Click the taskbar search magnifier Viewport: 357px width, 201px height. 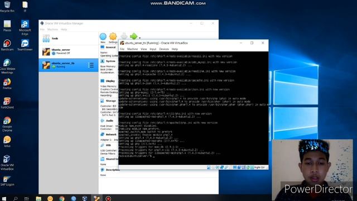click(15, 199)
